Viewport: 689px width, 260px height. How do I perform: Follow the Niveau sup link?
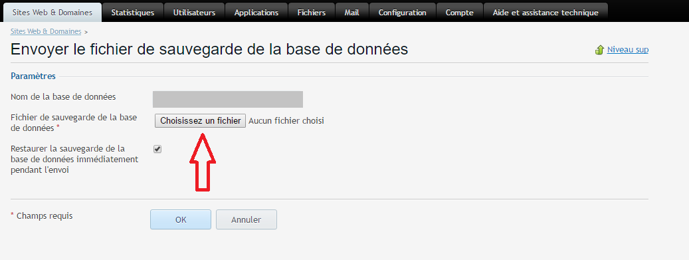[x=627, y=50]
